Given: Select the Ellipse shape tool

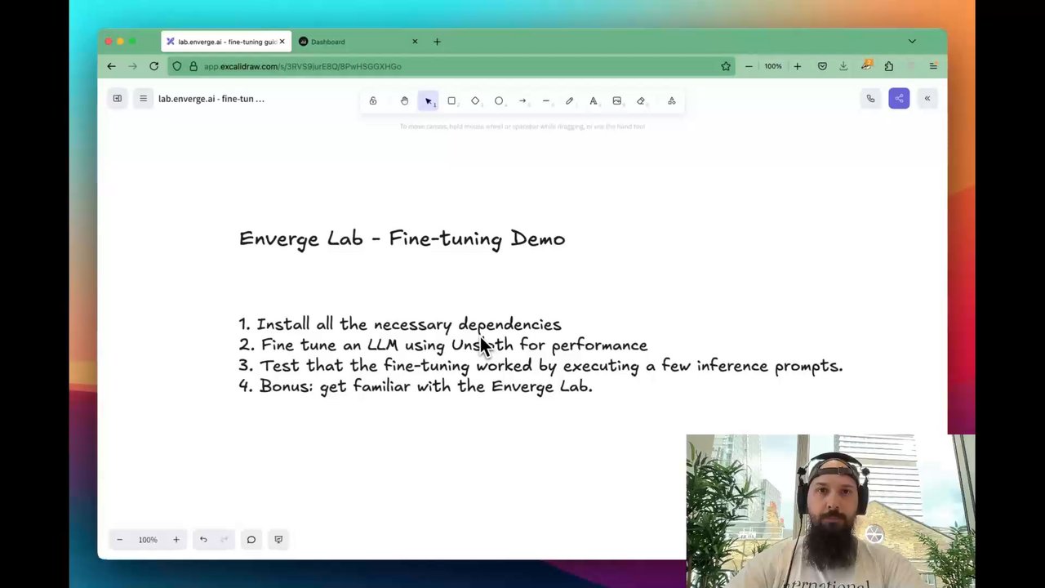Looking at the screenshot, I should pyautogui.click(x=499, y=100).
